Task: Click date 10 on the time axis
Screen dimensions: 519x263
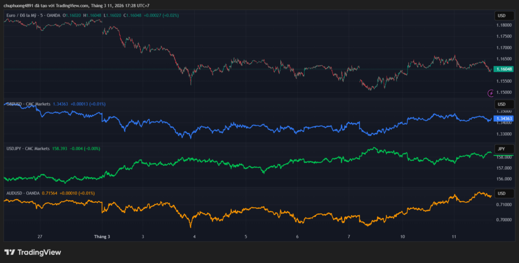Action: click(x=402, y=237)
